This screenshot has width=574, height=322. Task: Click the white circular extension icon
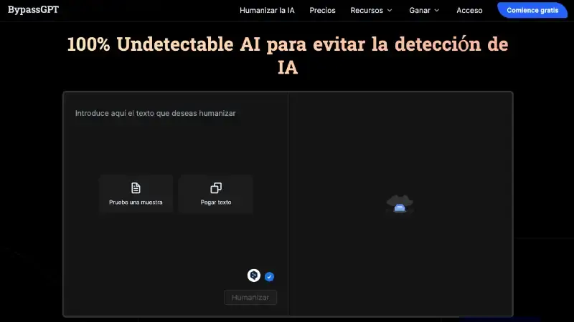point(254,275)
